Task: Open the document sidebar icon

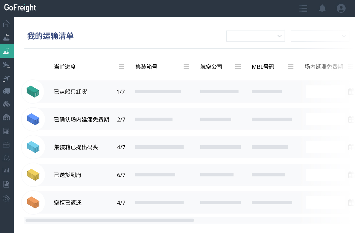Action: point(6,184)
